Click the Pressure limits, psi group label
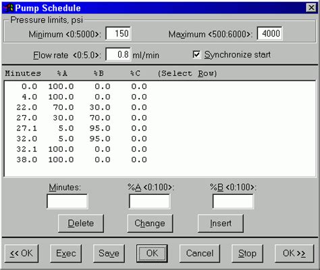This screenshot has height=270, width=320. coord(47,20)
